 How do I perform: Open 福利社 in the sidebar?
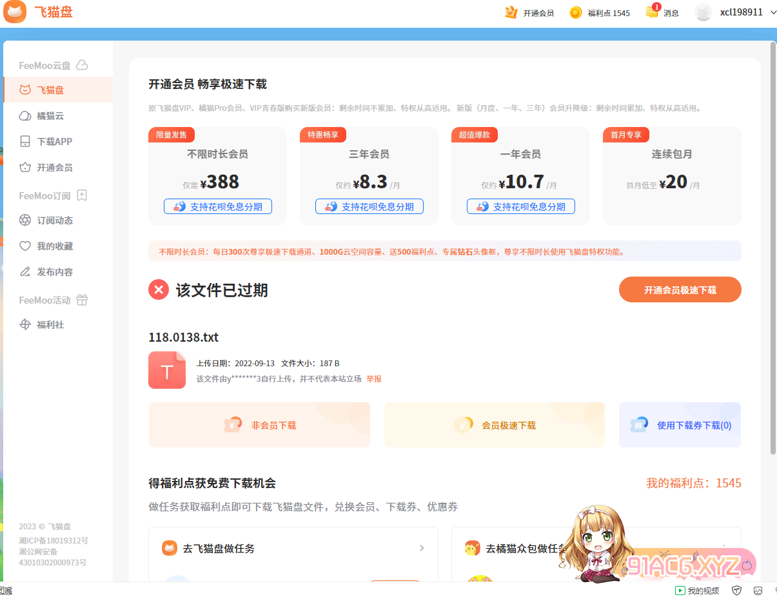click(x=50, y=325)
